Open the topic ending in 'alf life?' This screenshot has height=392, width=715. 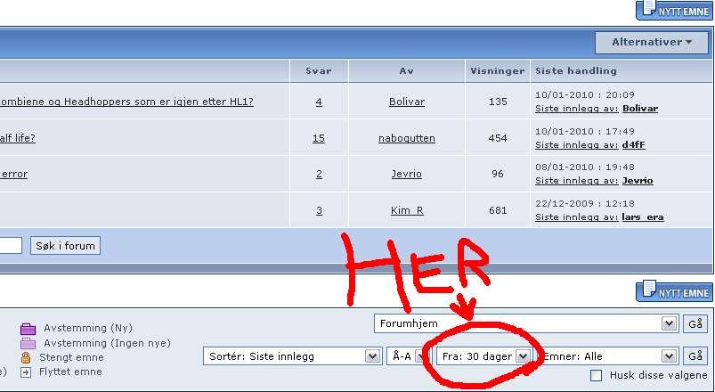[x=18, y=138]
